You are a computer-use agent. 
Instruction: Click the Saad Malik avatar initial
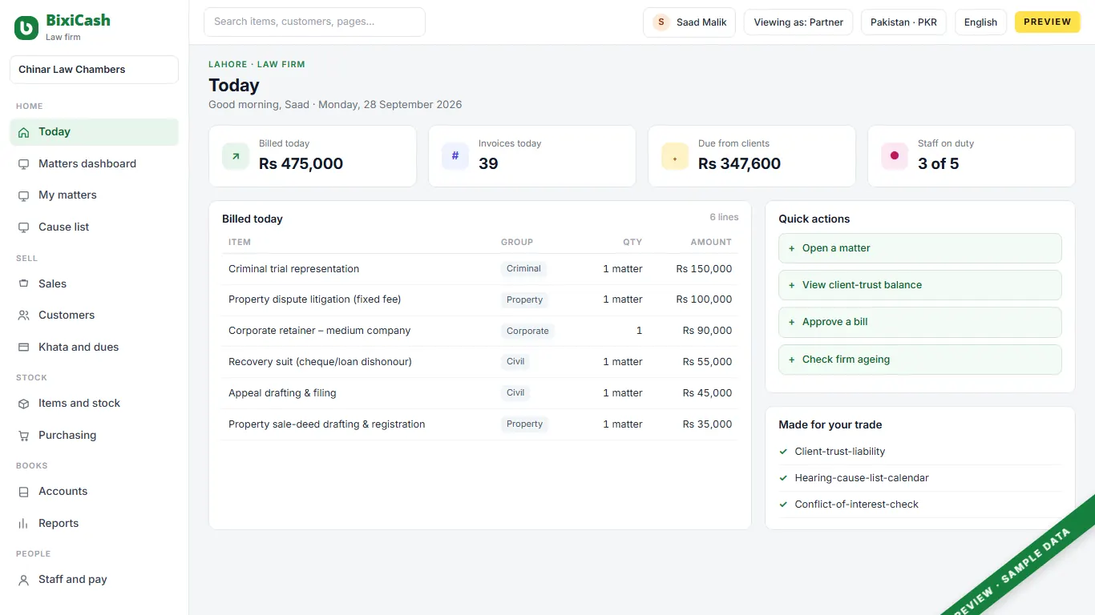coord(661,22)
